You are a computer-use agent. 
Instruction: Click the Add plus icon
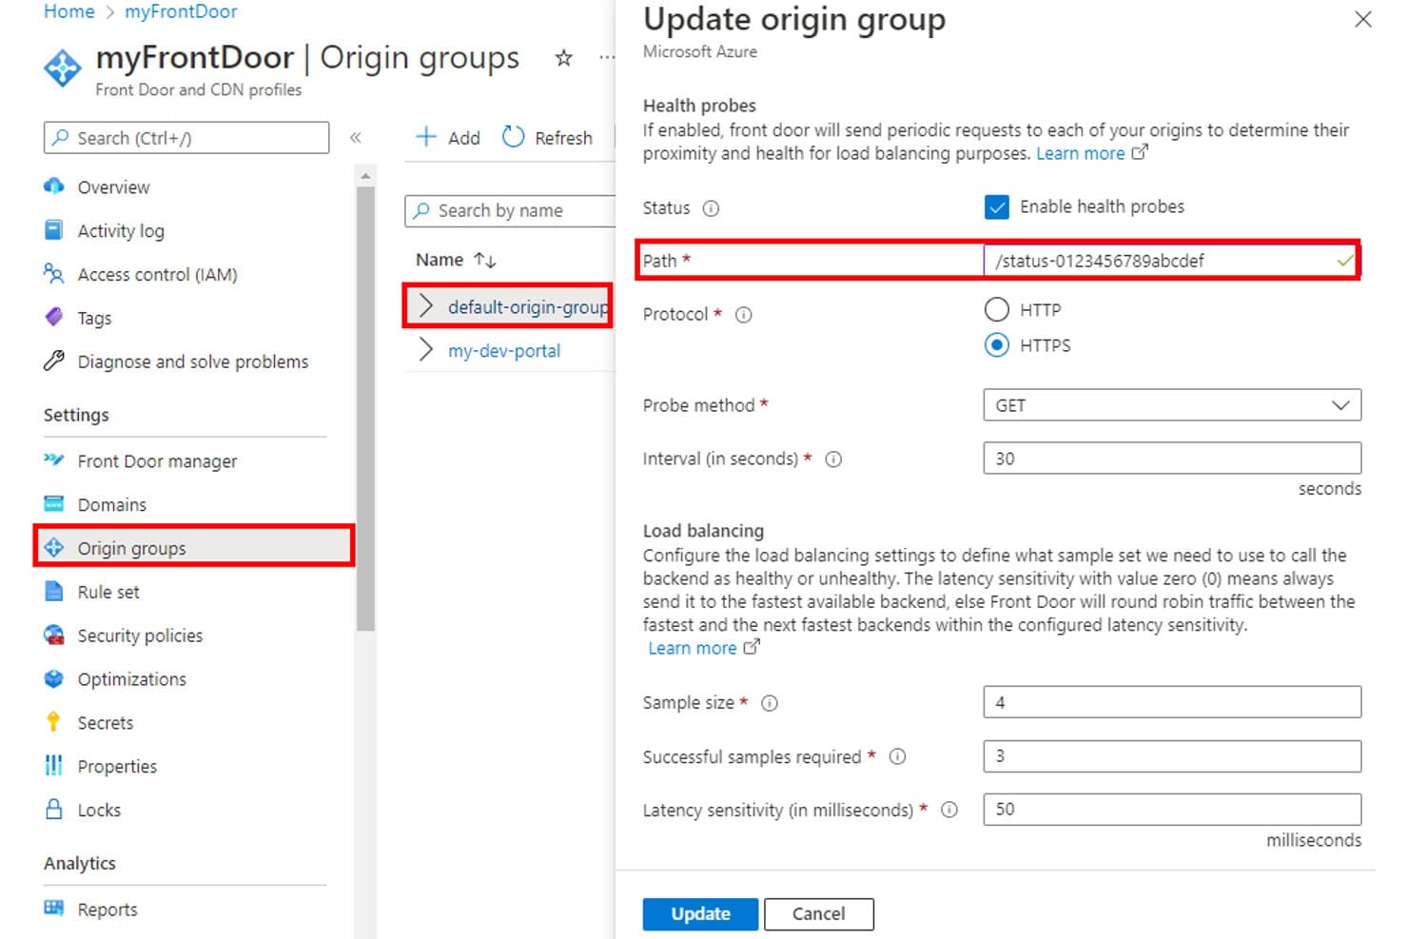[x=426, y=137]
